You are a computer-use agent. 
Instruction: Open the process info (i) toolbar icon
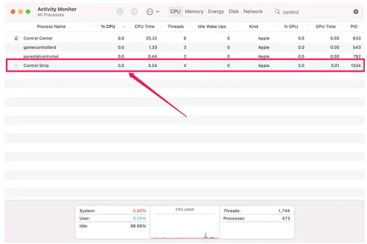[135, 11]
